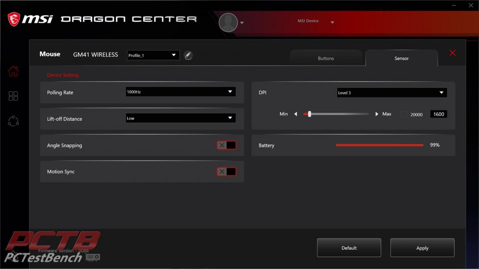Click the Mouse title text
Viewport: 479px width, 269px height.
50,54
